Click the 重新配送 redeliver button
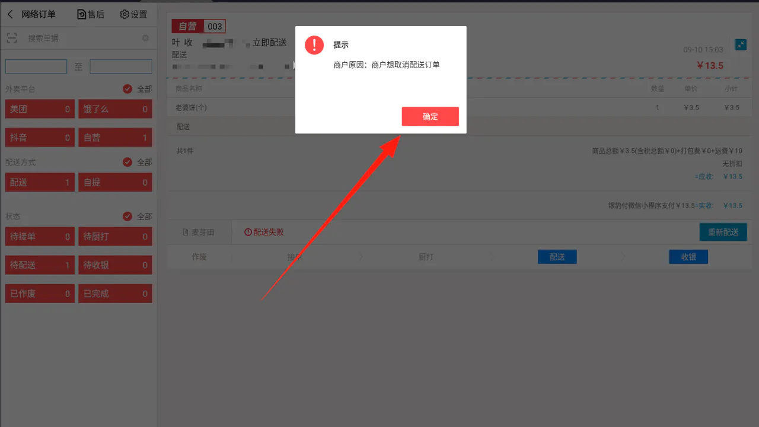 723,232
